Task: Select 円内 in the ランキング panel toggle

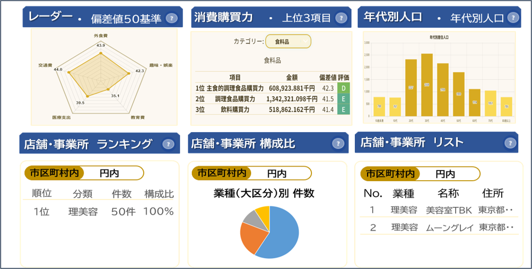Action: tap(110, 173)
